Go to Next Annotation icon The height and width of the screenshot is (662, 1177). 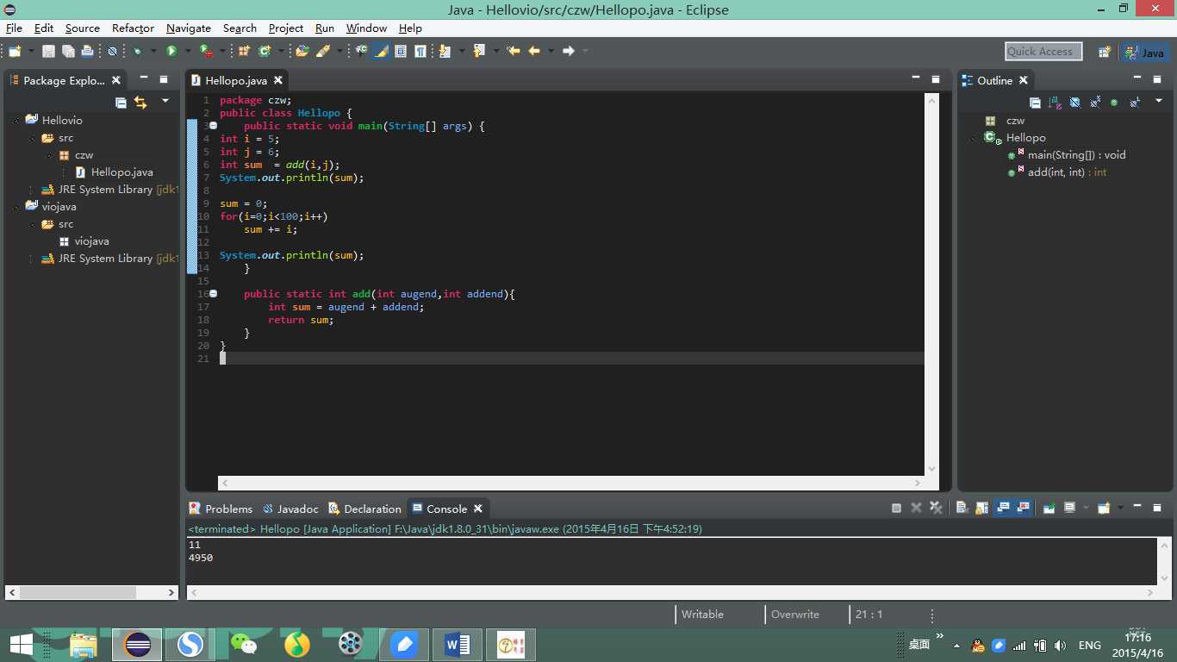(x=444, y=51)
